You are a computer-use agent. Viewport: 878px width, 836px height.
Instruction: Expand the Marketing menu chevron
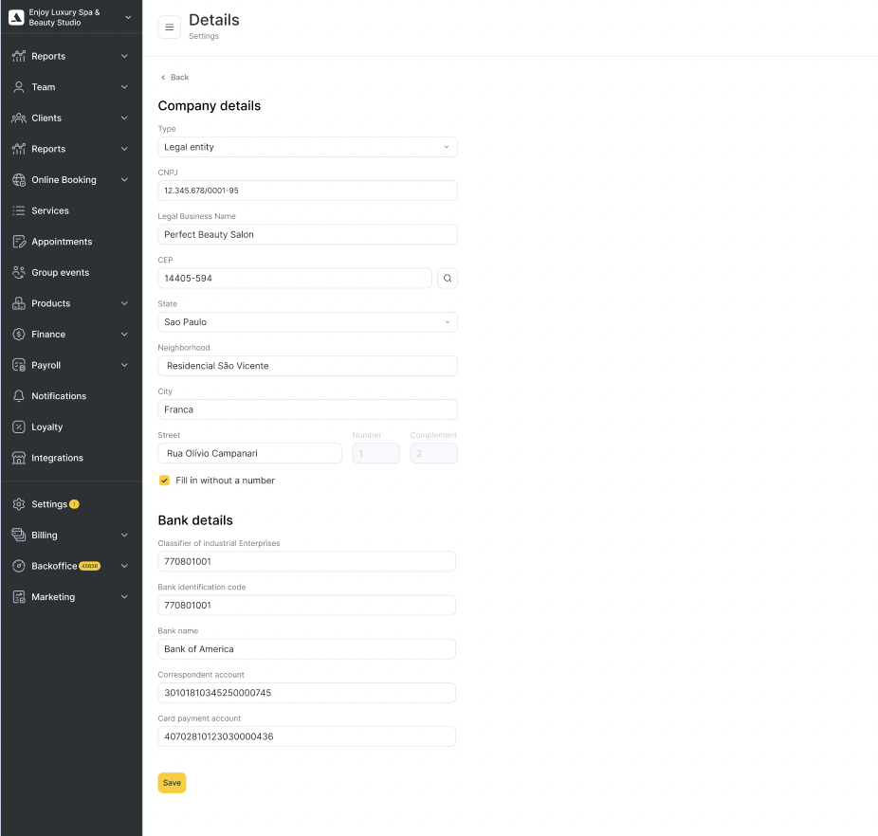(124, 597)
